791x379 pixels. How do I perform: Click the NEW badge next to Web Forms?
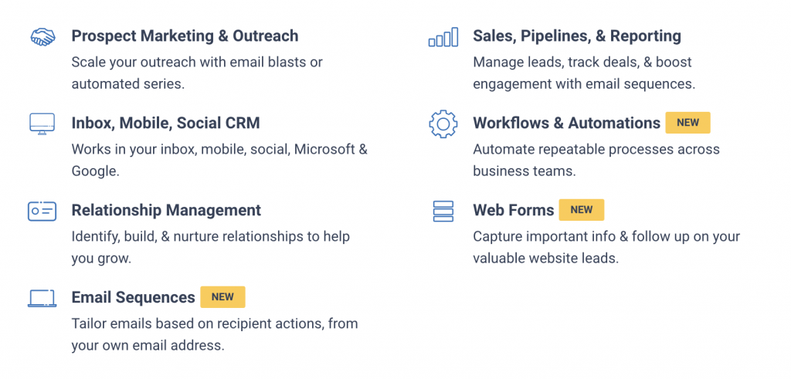click(581, 210)
